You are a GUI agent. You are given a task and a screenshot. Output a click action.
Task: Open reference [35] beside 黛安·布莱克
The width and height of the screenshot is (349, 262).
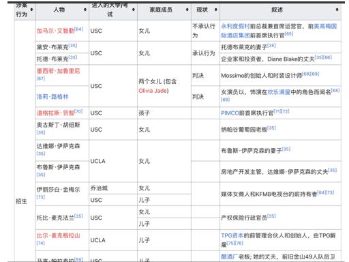pos(73,45)
